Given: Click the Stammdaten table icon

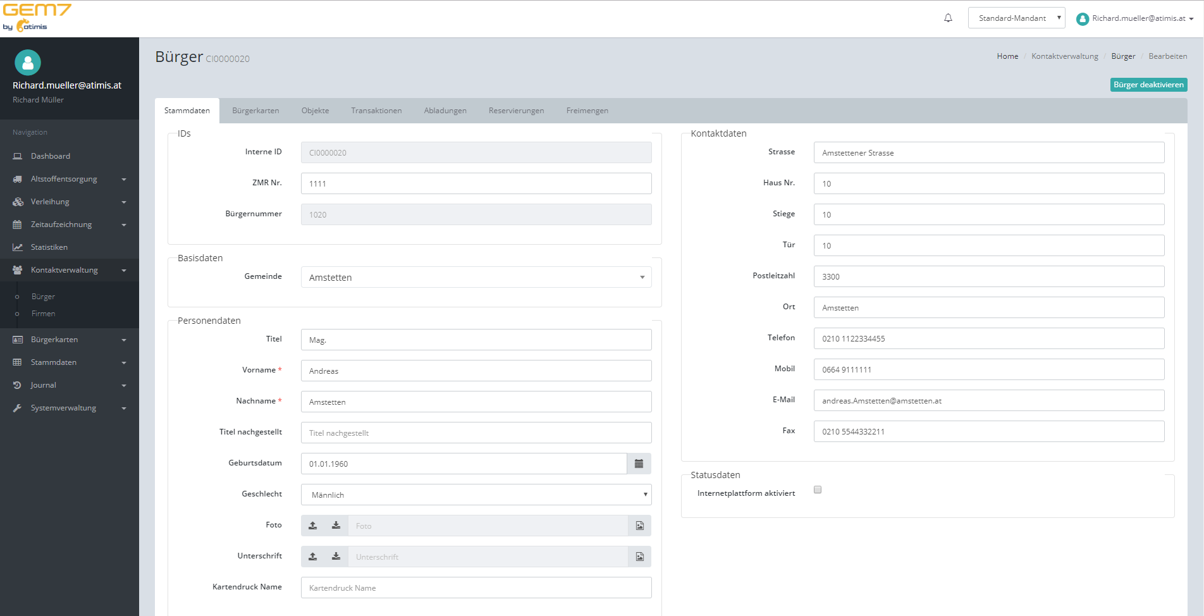Looking at the screenshot, I should [18, 362].
